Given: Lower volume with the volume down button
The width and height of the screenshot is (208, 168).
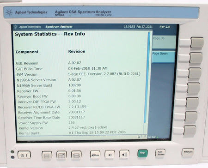Looking at the screenshot, I should click(x=110, y=154).
